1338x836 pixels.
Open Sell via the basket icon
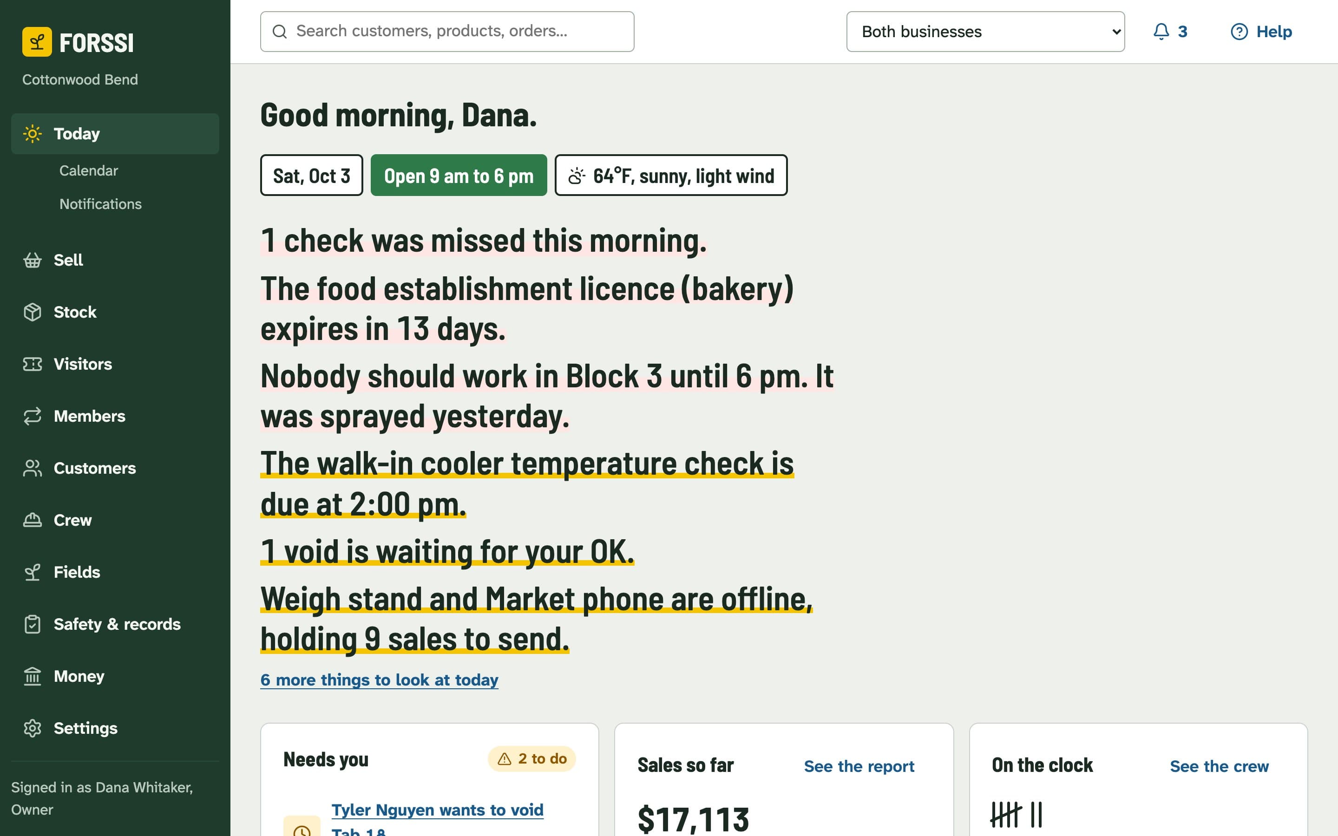coord(33,260)
